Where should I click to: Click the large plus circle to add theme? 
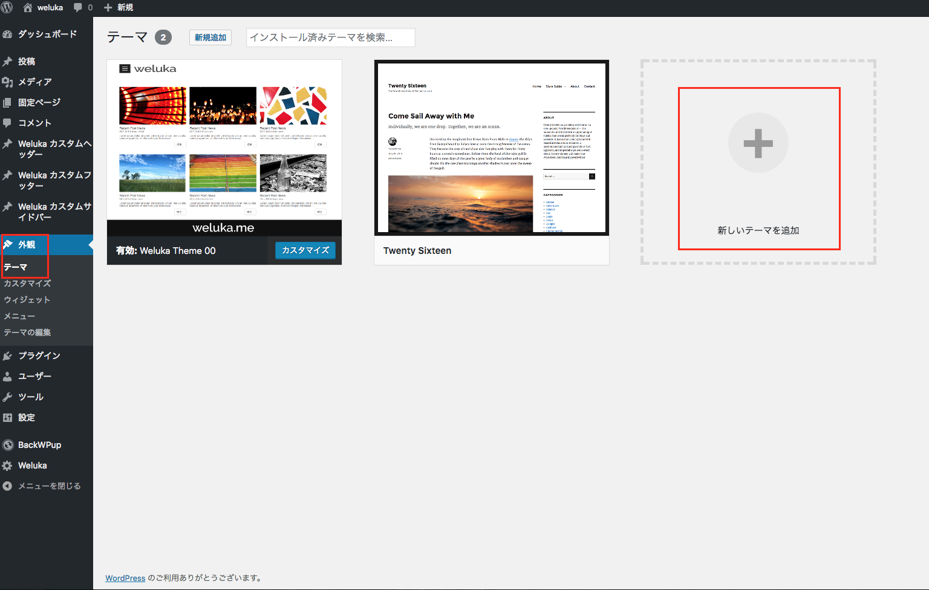(758, 143)
